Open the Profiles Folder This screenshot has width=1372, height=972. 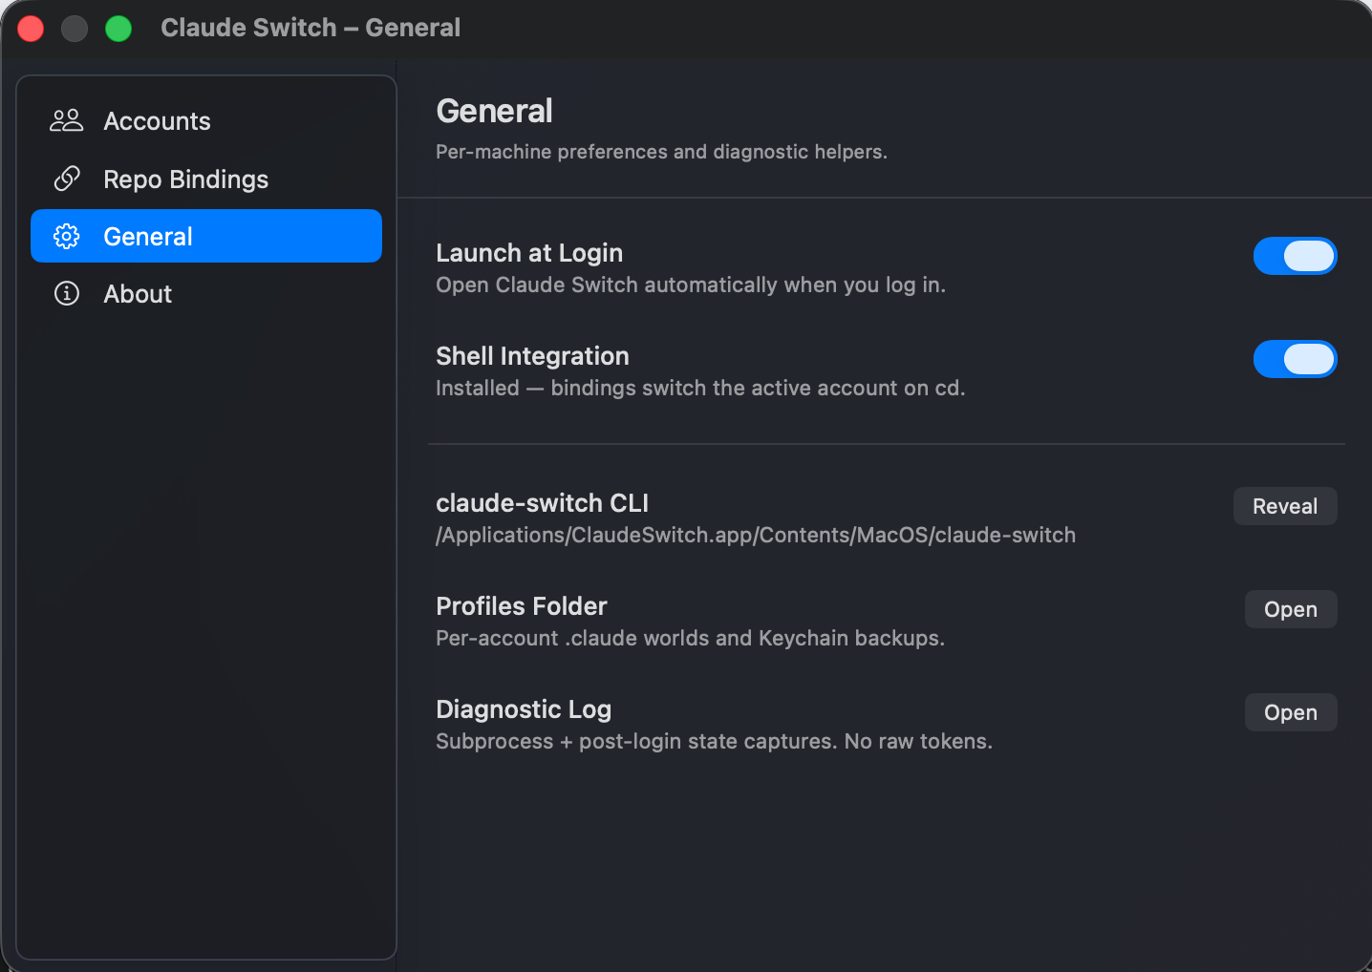click(1291, 609)
